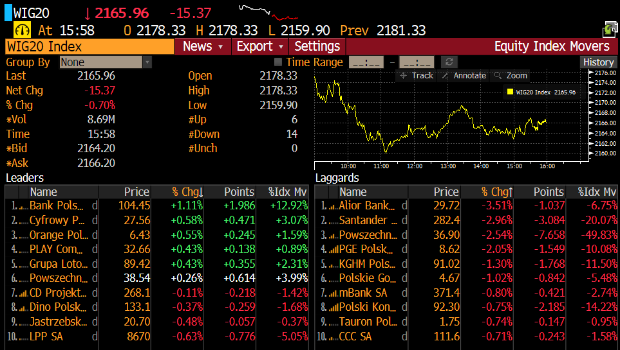The image size is (620, 350).
Task: Click the chart icon beside PLAY Com
Action: (23, 250)
